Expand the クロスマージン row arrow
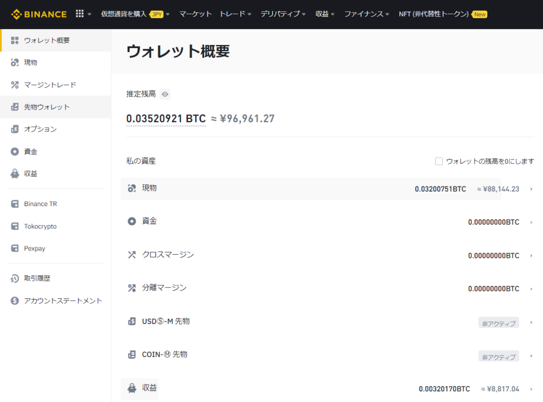Viewport: 543px width, 402px height. (x=531, y=255)
